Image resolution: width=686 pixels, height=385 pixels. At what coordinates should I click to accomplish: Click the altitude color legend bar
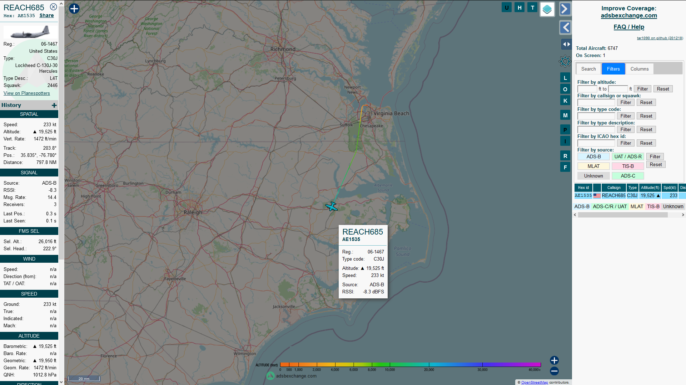click(x=411, y=365)
